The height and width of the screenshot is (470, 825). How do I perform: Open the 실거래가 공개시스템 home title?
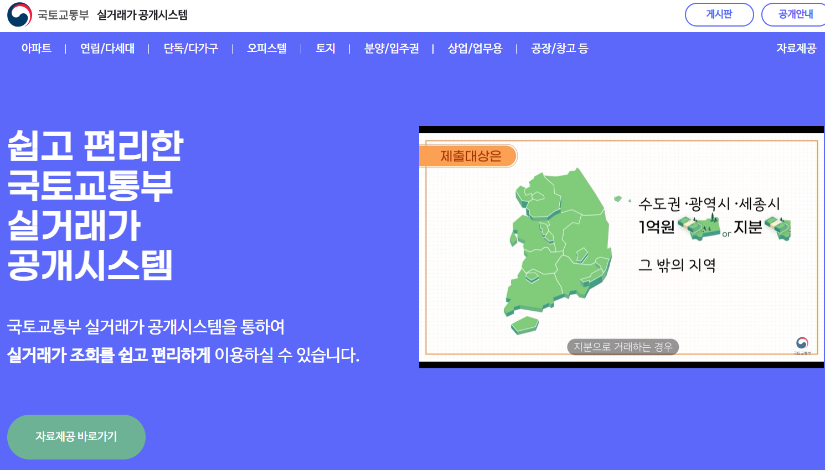pyautogui.click(x=142, y=15)
